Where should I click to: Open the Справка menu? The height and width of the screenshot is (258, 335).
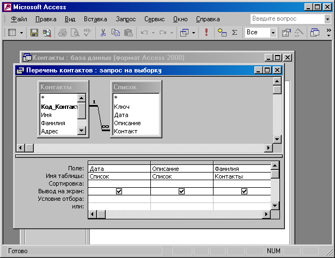pos(208,19)
